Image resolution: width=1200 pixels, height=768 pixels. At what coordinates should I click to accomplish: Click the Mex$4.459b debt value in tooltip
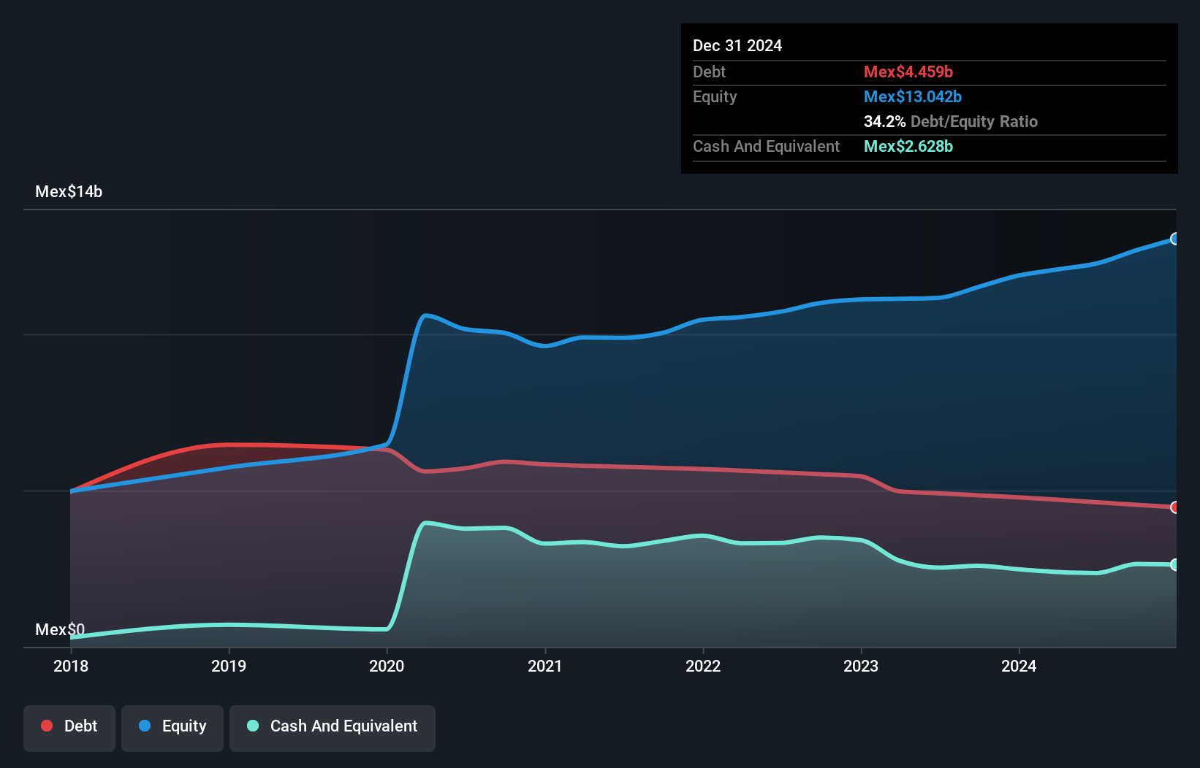(908, 72)
